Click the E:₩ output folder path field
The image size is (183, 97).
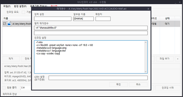(x=26, y=88)
